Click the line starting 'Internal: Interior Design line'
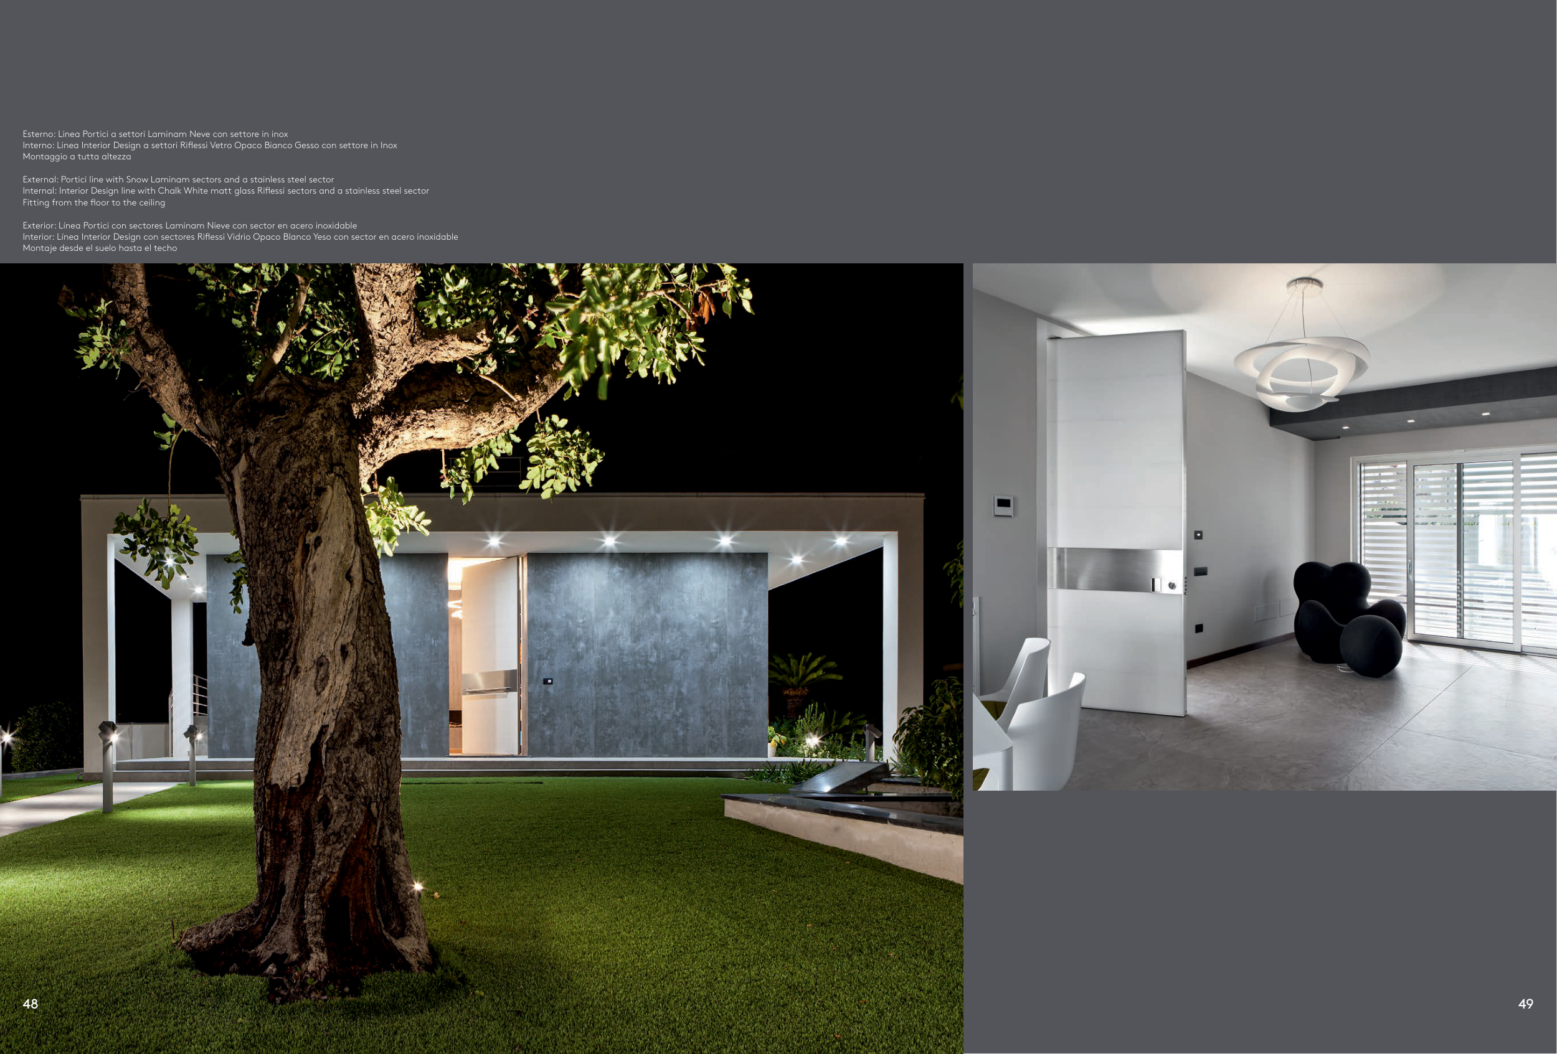 (226, 191)
